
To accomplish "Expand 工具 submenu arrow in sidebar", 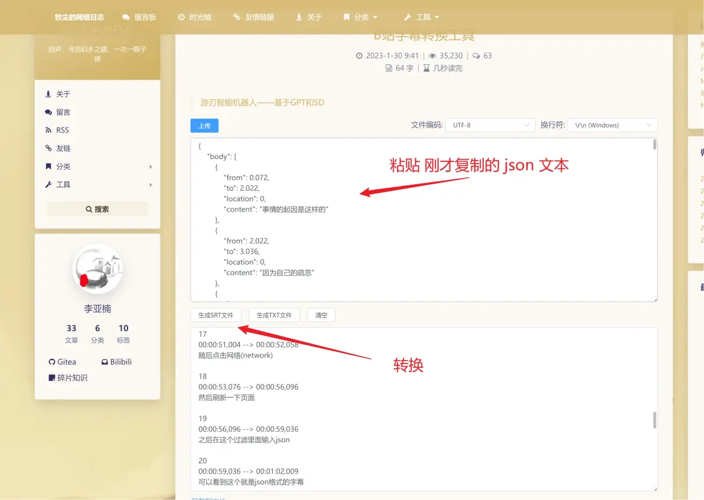I will pyautogui.click(x=151, y=184).
